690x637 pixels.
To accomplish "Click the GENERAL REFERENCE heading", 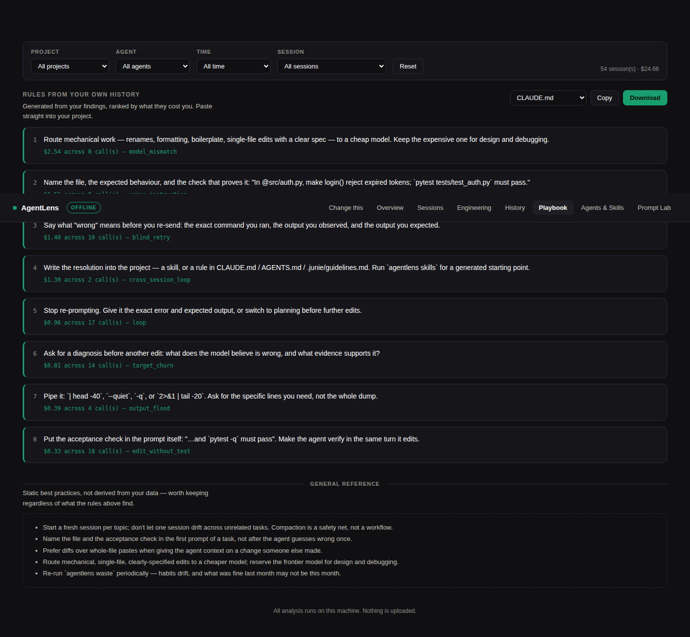I will tap(345, 484).
